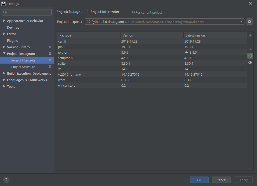Select the vs2015_runtime package row
The height and width of the screenshot is (186, 257).
click(x=152, y=74)
